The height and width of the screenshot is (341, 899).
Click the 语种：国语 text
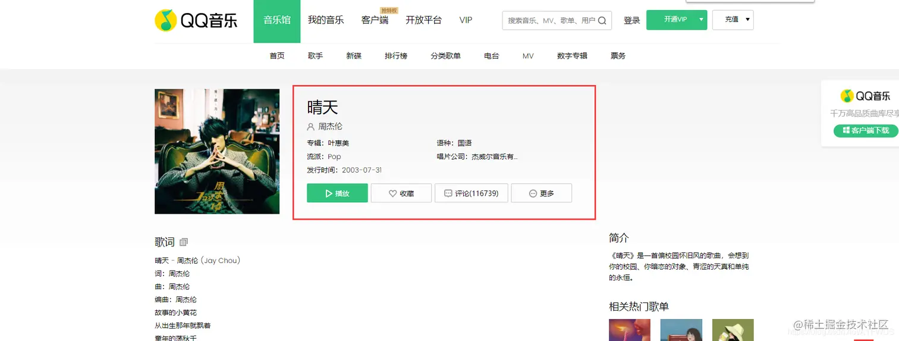point(454,143)
